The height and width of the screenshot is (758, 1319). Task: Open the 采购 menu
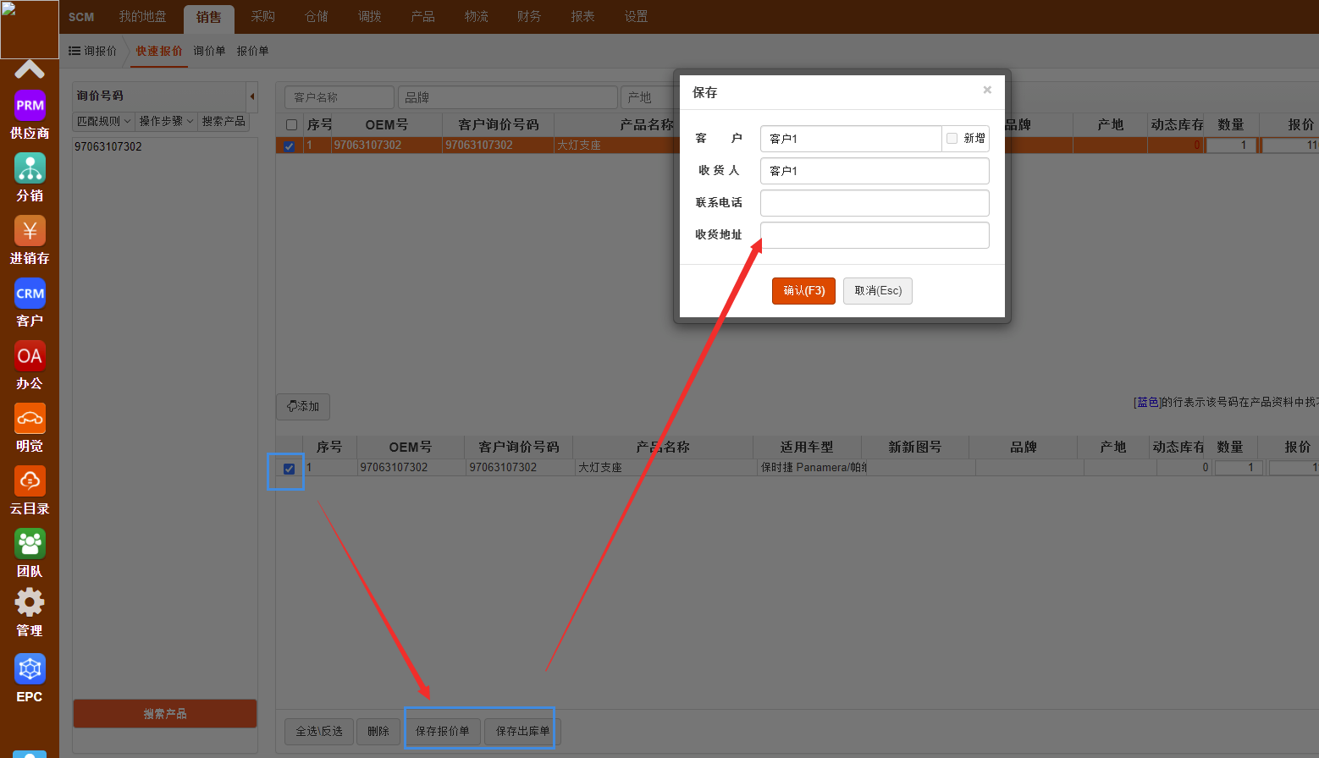[263, 17]
